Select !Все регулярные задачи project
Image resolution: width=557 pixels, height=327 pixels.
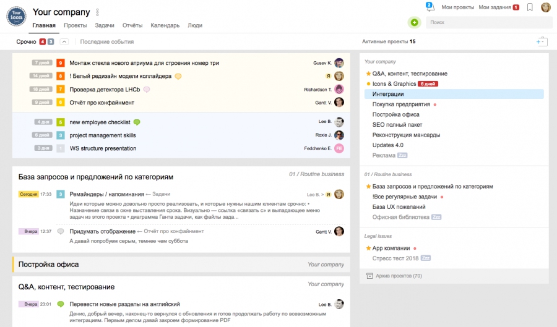(x=404, y=197)
